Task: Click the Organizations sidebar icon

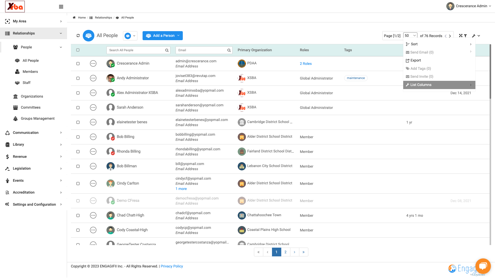Action: (15, 96)
